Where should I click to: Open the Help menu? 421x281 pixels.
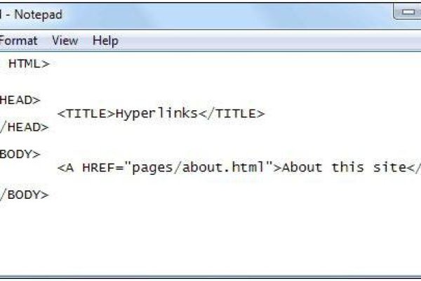105,41
